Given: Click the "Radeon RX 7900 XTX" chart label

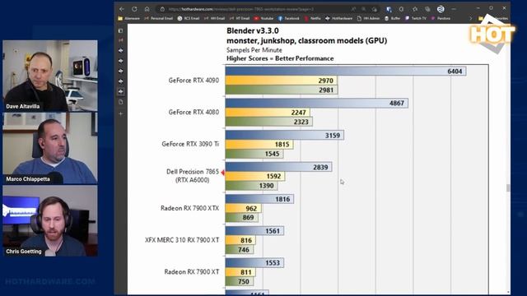Looking at the screenshot, I should point(190,208).
